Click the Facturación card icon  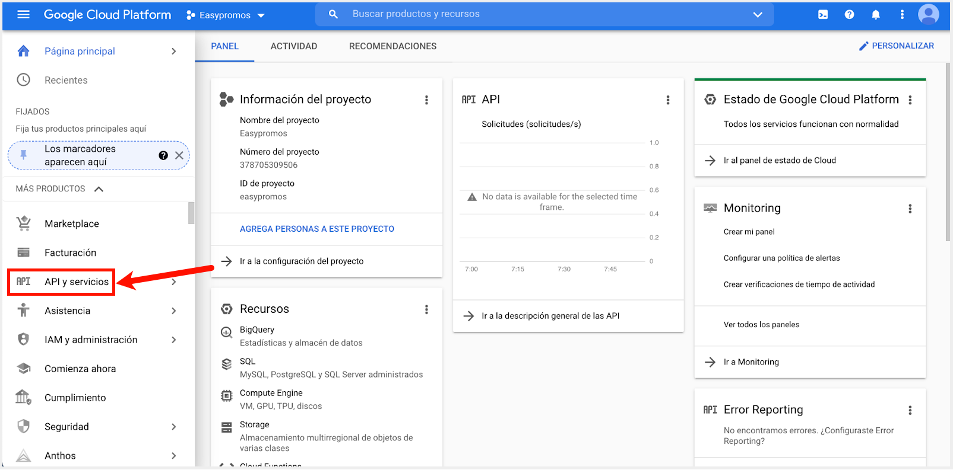[x=23, y=252]
